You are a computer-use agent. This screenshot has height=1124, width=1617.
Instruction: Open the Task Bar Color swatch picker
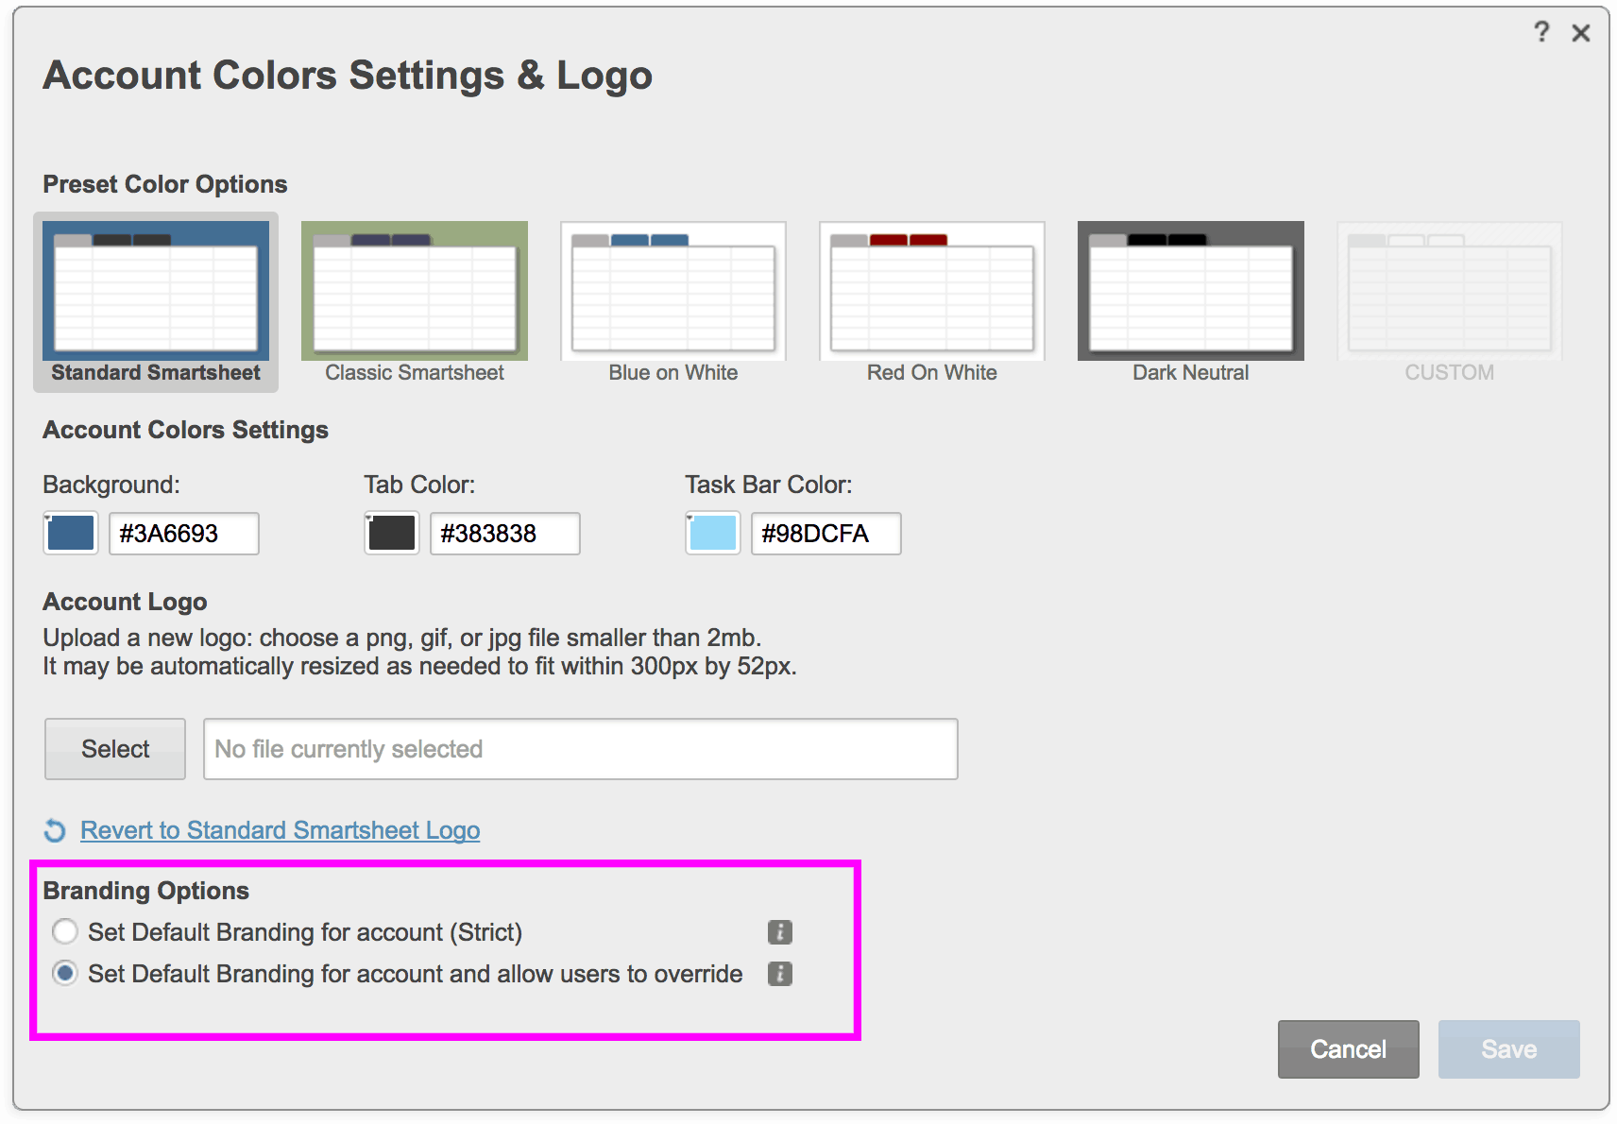point(713,533)
